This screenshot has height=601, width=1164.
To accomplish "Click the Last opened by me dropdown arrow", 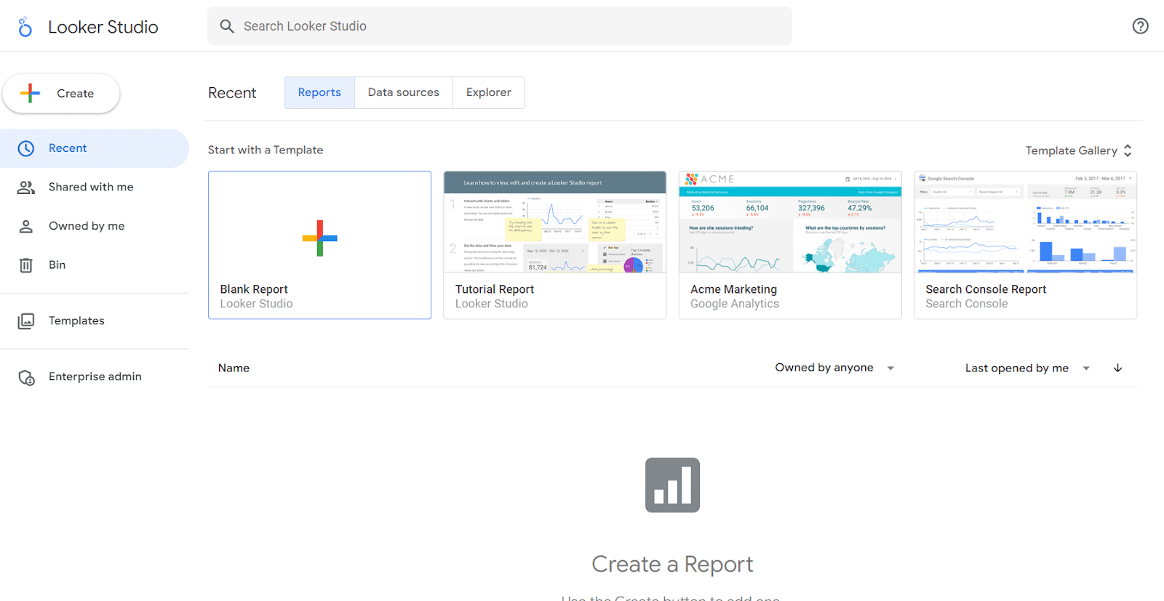I will tap(1086, 368).
